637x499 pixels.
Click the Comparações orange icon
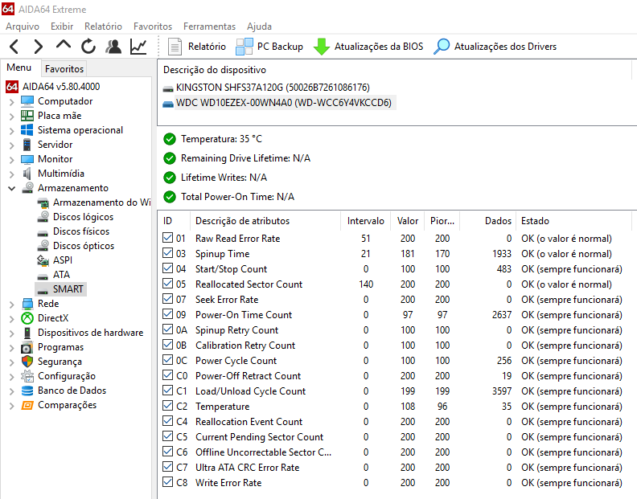[x=27, y=405]
